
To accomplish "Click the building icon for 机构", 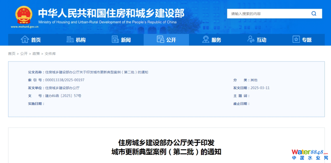I will (x=70, y=39).
